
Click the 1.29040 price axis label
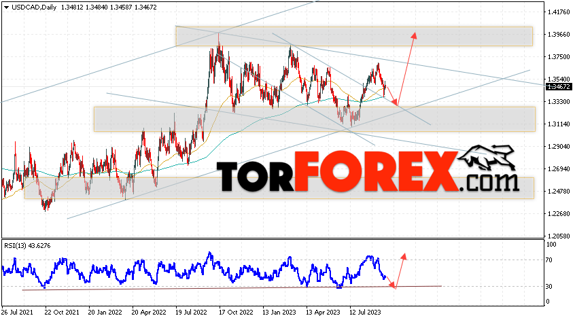tap(559, 147)
